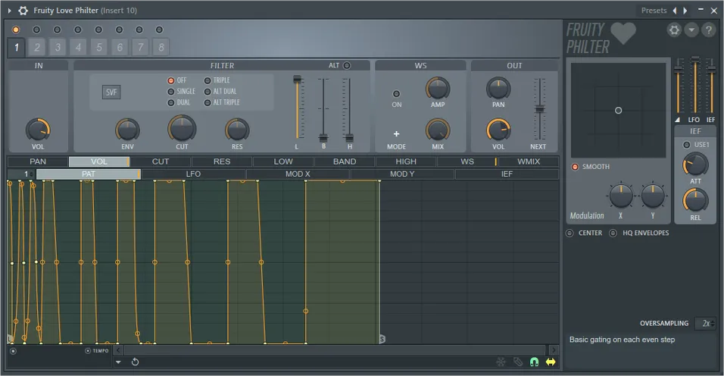
Task: Open the envelope options dropdown arrow
Action: click(118, 362)
